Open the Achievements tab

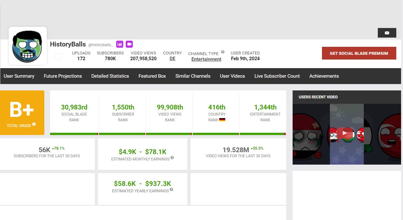pyautogui.click(x=324, y=76)
